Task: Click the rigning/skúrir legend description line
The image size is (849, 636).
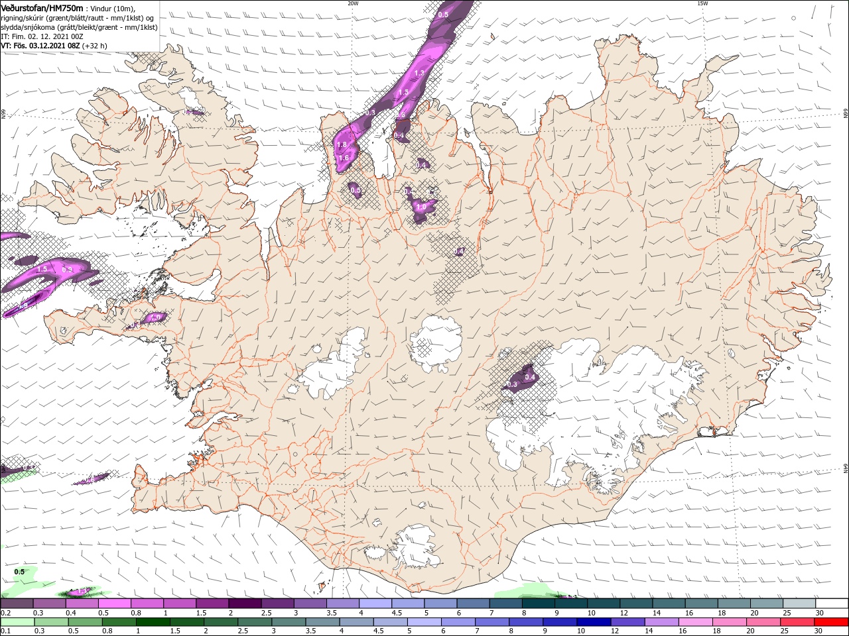Action: tap(78, 18)
